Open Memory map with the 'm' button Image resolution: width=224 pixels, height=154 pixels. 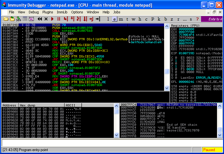[121, 19]
